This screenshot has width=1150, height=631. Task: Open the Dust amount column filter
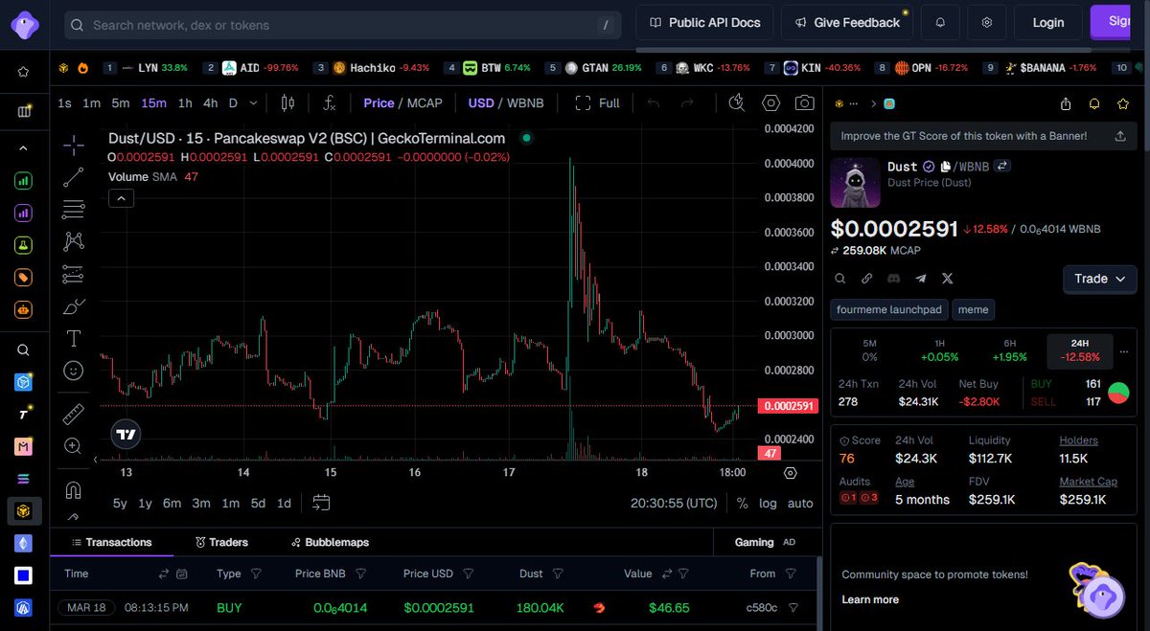click(x=558, y=574)
